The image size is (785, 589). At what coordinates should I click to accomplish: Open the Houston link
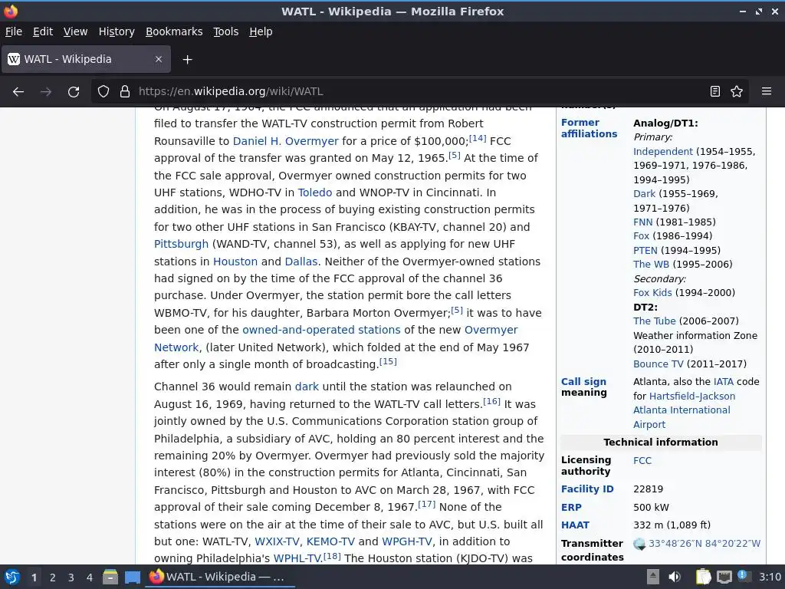235,262
